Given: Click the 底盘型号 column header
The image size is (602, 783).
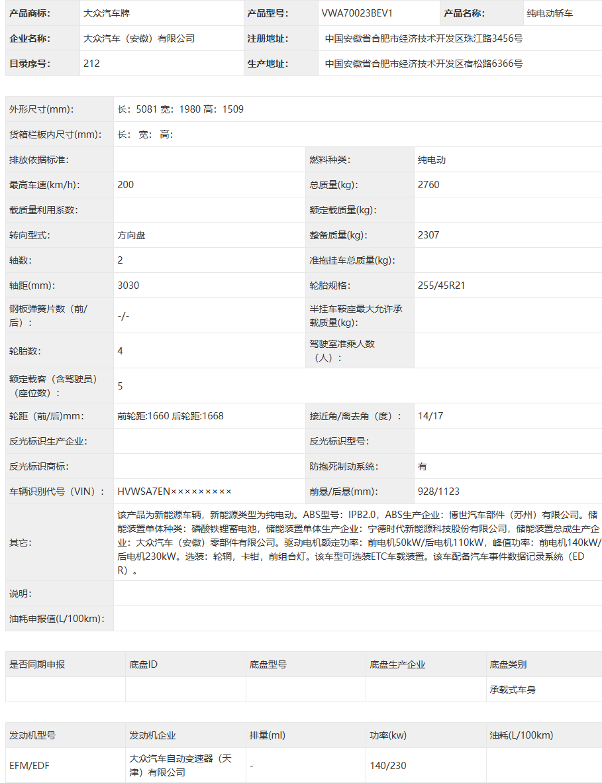Looking at the screenshot, I should click(268, 664).
